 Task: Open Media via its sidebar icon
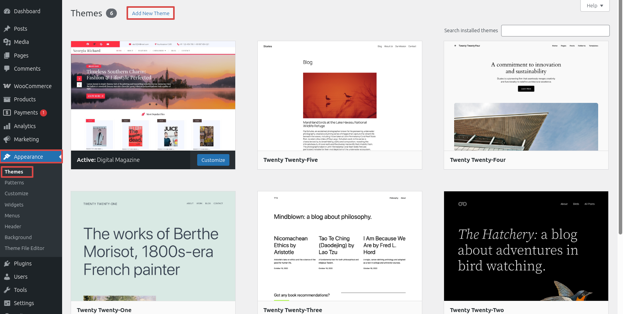pyautogui.click(x=7, y=42)
